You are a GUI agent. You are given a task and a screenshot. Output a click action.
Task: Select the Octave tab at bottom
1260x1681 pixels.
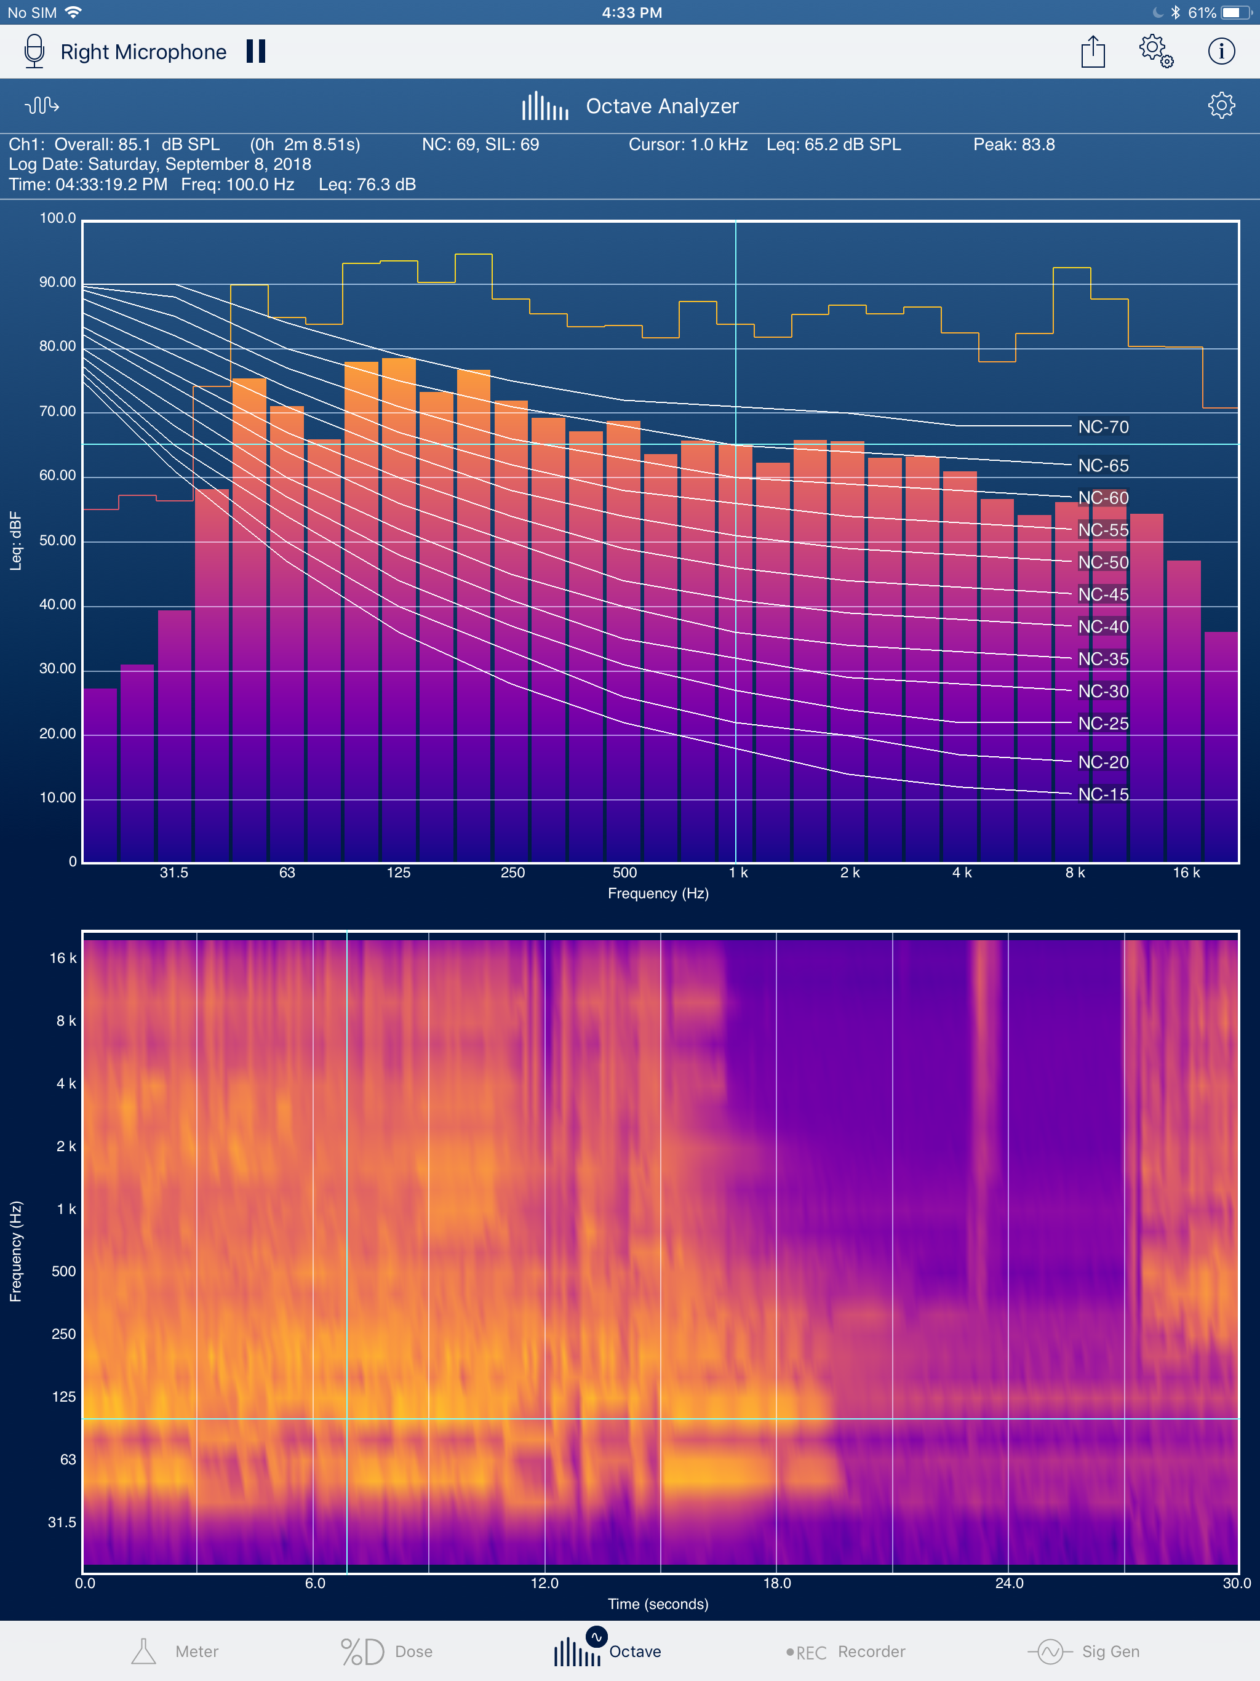click(x=630, y=1655)
